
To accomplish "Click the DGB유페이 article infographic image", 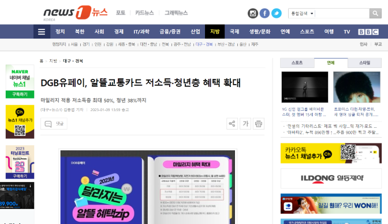I will [148, 187].
